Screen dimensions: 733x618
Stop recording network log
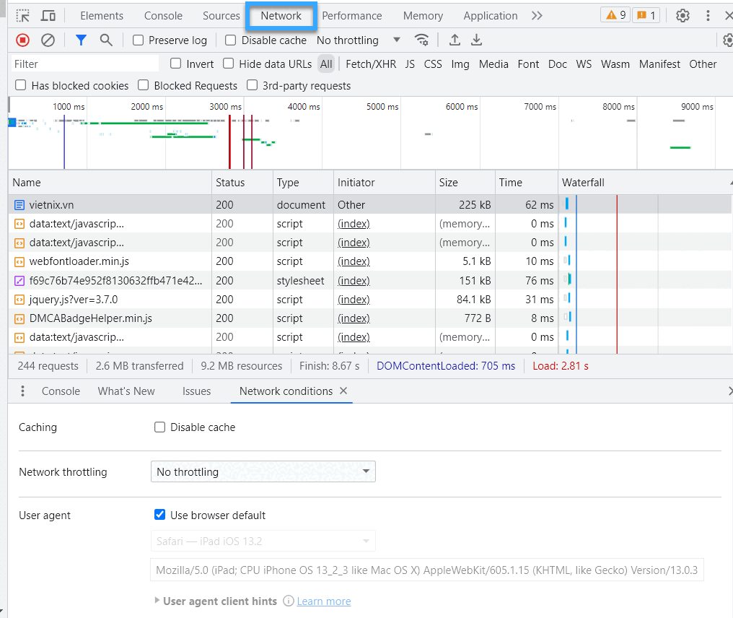(x=23, y=40)
